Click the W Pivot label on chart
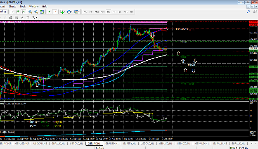This screenshot has width=258, height=149. (183, 42)
